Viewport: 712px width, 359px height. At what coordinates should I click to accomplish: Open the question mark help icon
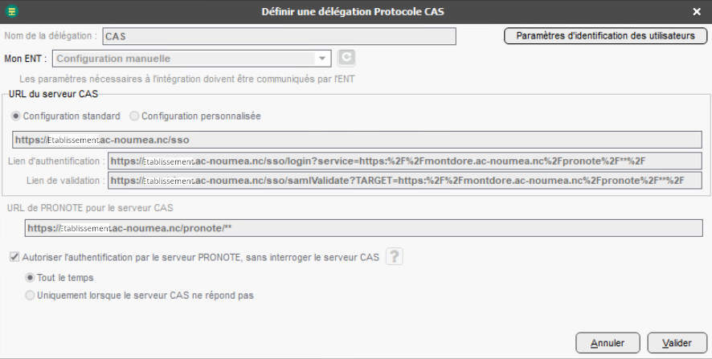tap(394, 256)
